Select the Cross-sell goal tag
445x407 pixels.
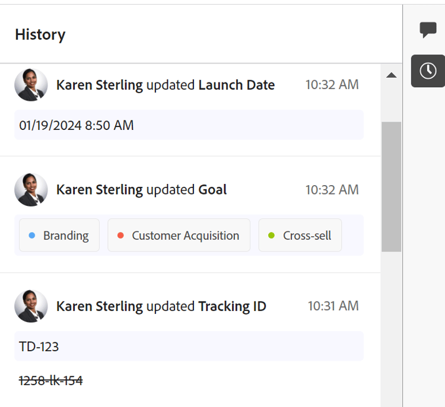point(300,236)
